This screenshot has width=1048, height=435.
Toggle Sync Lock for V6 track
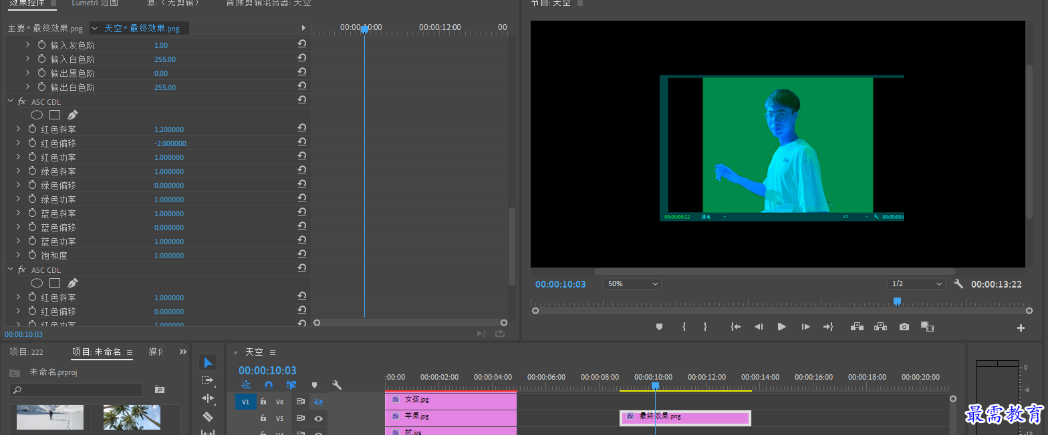click(301, 402)
